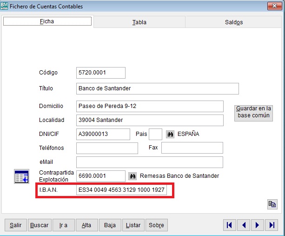The width and height of the screenshot is (285, 236).
Task: Click the binoculars icon beside Contrapartida Explotación
Action: [133, 176]
